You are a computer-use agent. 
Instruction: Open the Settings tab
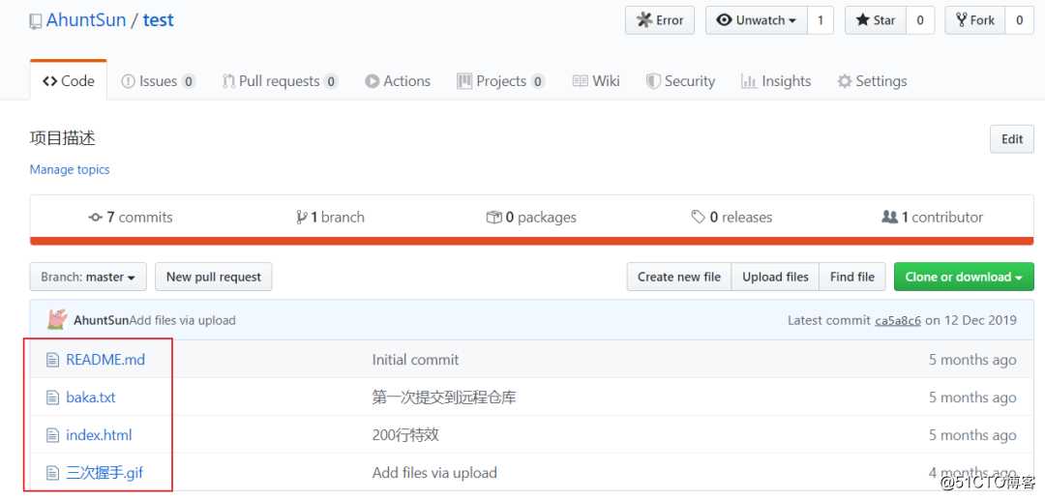point(872,81)
